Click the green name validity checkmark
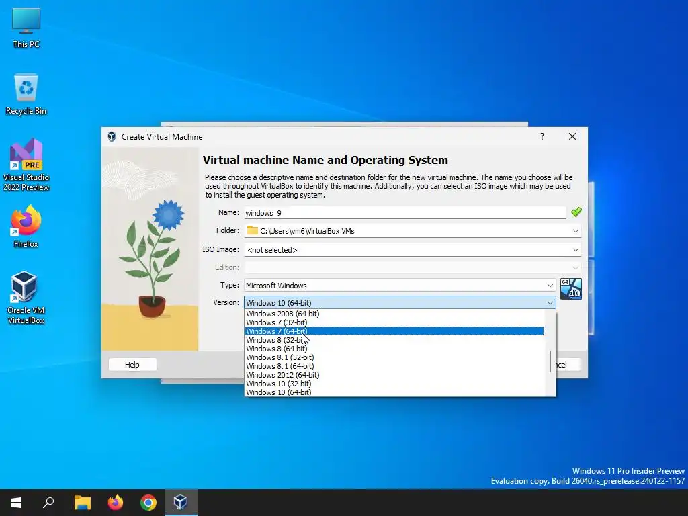This screenshot has width=688, height=516. tap(576, 212)
